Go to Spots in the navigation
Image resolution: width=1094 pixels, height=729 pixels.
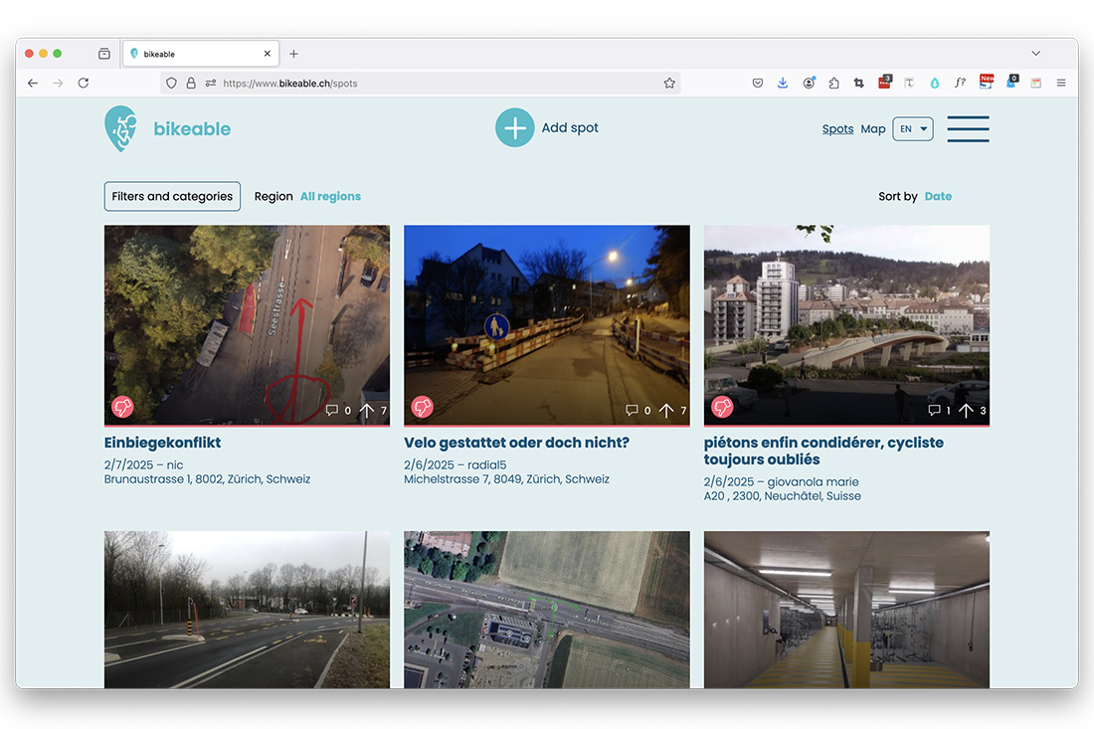[x=838, y=129]
